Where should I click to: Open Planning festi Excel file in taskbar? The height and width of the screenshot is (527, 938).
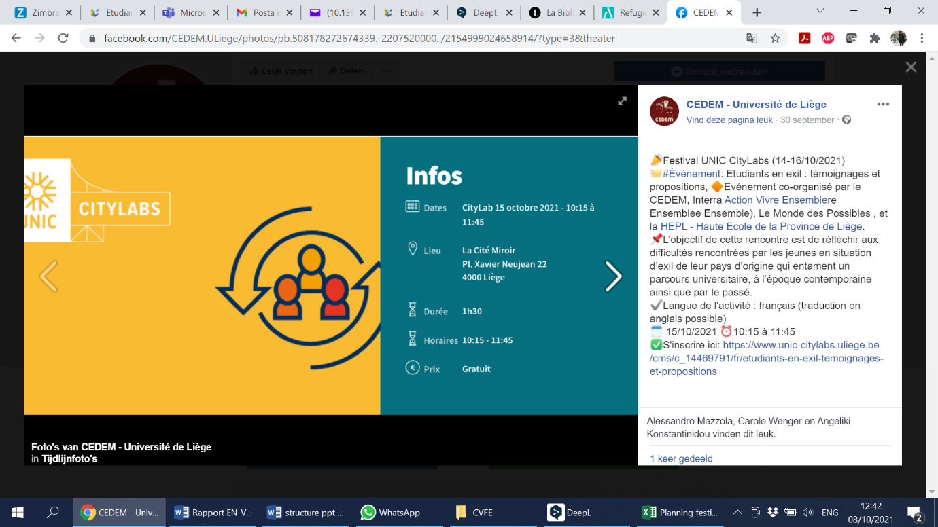[x=680, y=513]
